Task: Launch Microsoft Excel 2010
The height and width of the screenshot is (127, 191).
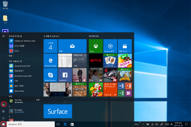Action: tap(24, 66)
